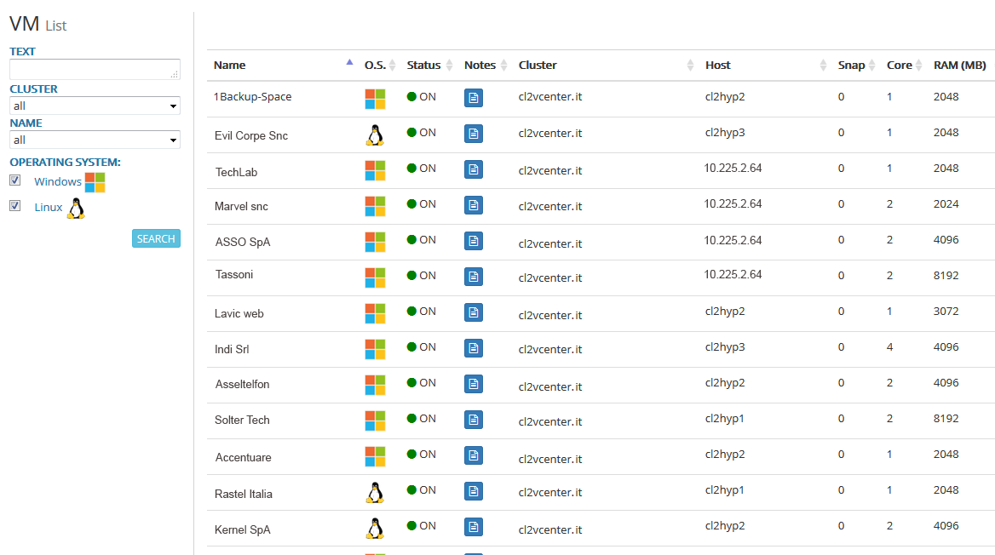Open Accentuare notes icon
This screenshot has width=995, height=555.
[474, 455]
